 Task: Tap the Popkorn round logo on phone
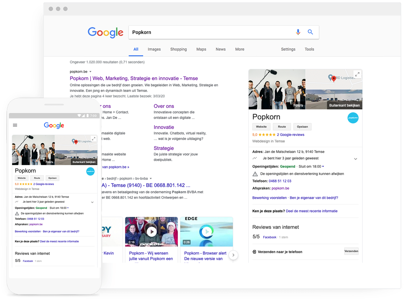(x=90, y=171)
